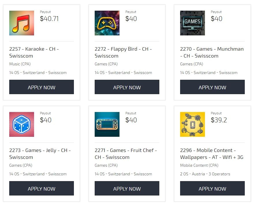Apply now to the Karaoke offer
The height and width of the screenshot is (205, 254).
(x=42, y=87)
